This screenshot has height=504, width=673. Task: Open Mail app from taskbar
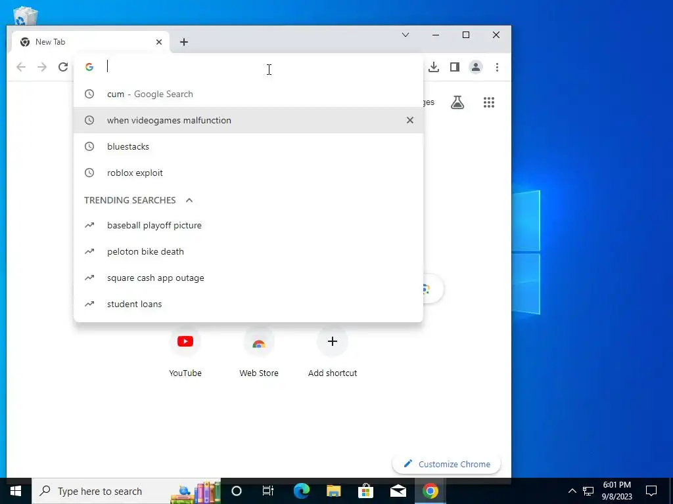pyautogui.click(x=398, y=491)
